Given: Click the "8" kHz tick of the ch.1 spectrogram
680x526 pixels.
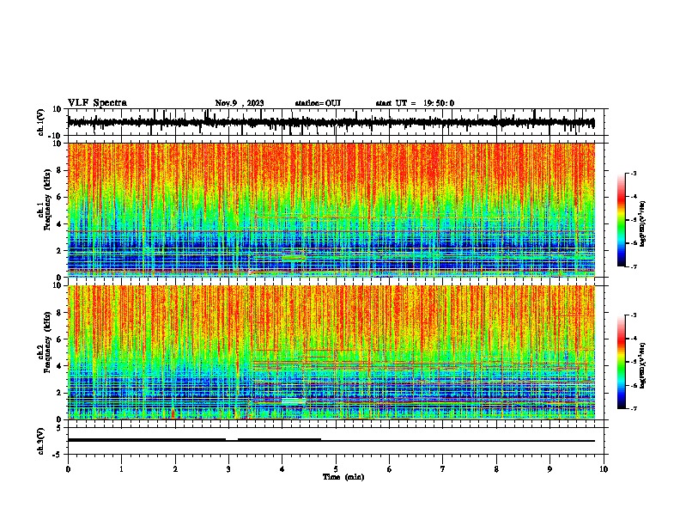Looking at the screenshot, I should click(x=59, y=170).
